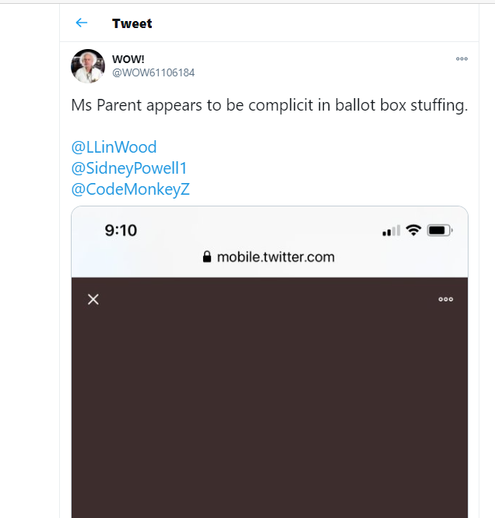Open the WOW! profile avatar
Image resolution: width=495 pixels, height=518 pixels.
(x=88, y=66)
